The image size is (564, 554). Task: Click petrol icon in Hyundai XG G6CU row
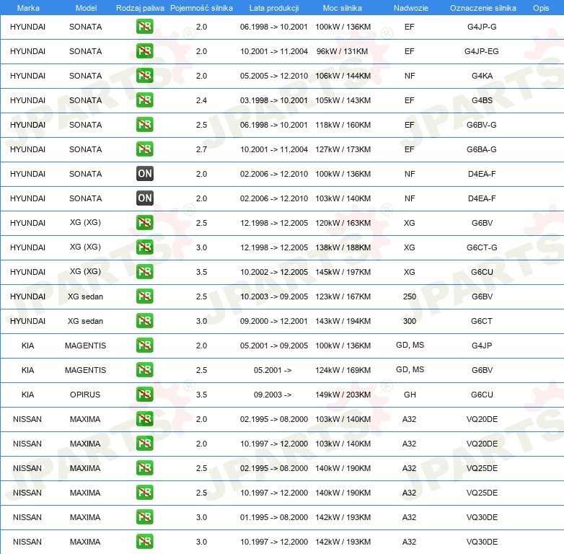click(144, 271)
